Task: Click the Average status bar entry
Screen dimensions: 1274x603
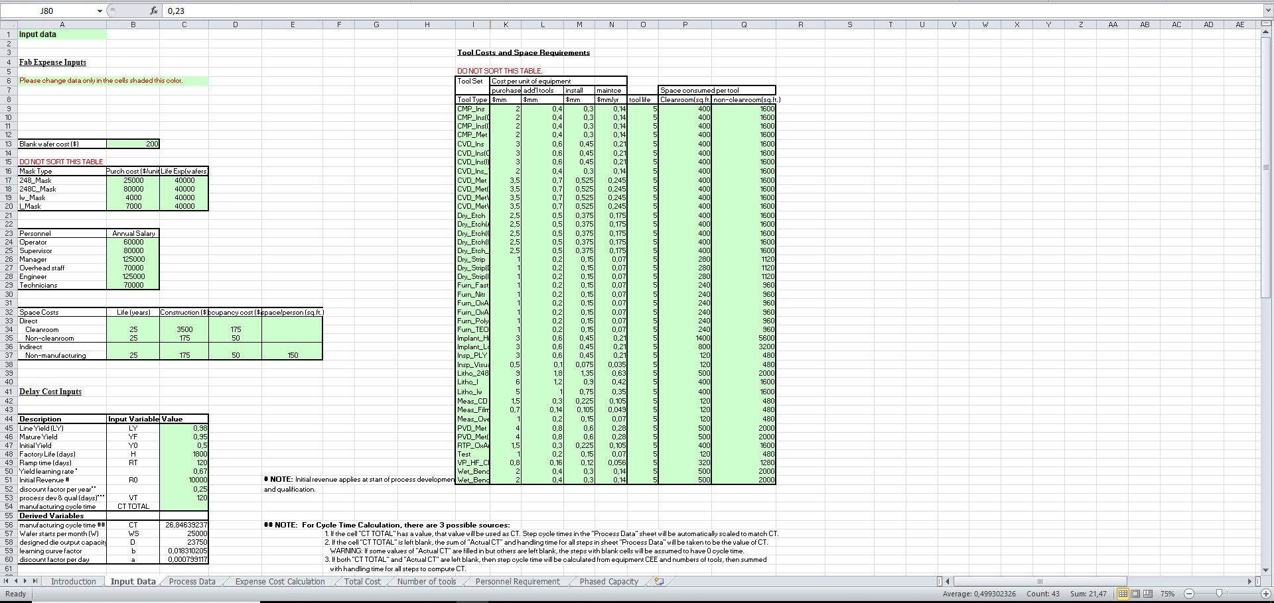Action: click(979, 594)
